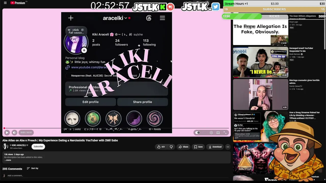This screenshot has width=326, height=183.
Task: Visit the Noah Samsen channel
Action: pyautogui.click(x=295, y=54)
